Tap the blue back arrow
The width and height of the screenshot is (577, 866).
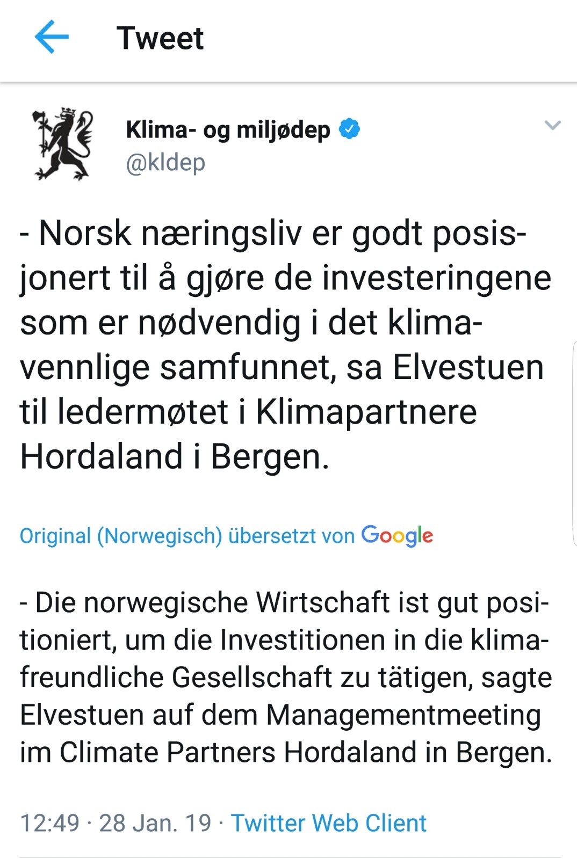52,37
